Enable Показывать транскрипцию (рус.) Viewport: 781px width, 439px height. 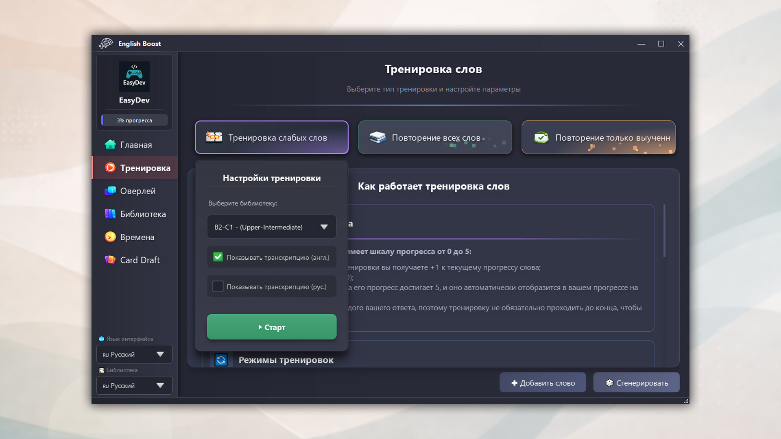[x=218, y=286]
